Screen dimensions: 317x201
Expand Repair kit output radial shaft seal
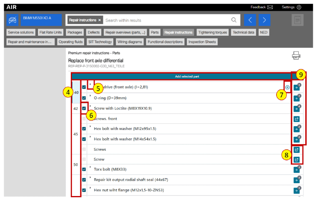90,177
